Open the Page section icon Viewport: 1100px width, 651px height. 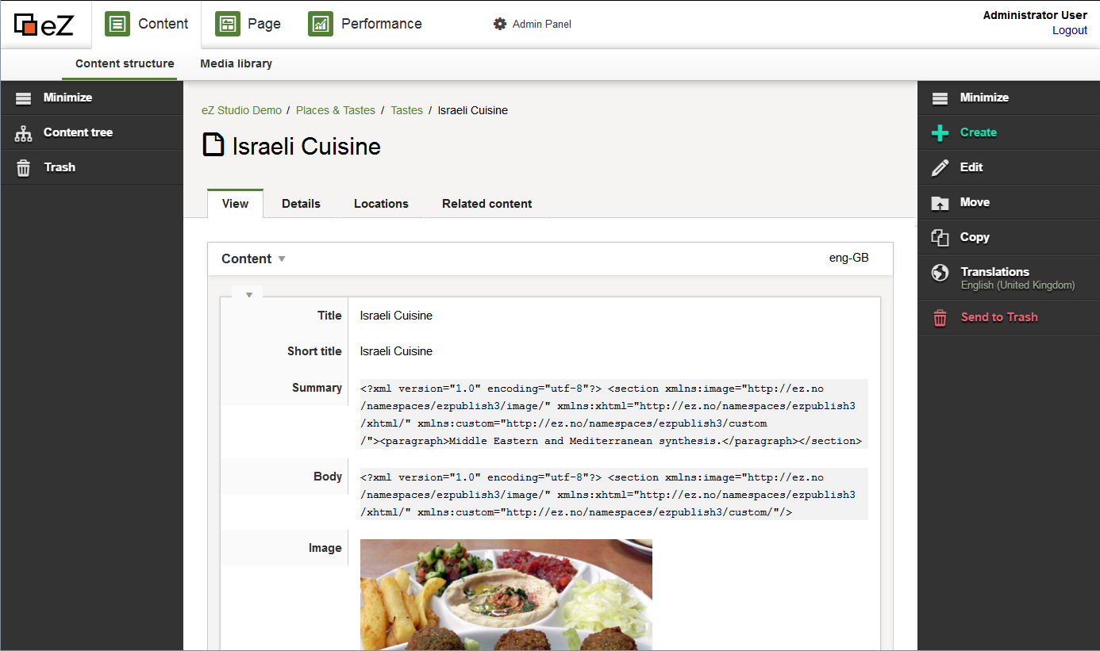228,24
